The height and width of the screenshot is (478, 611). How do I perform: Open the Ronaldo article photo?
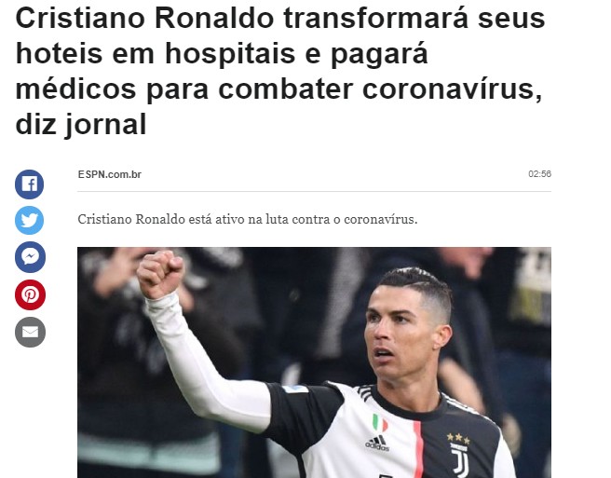[x=314, y=362]
